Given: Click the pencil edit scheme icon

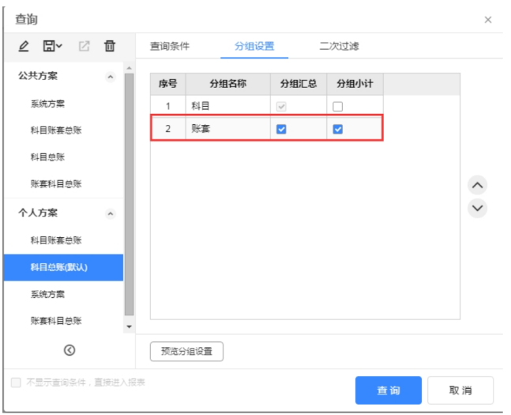Looking at the screenshot, I should tap(24, 46).
